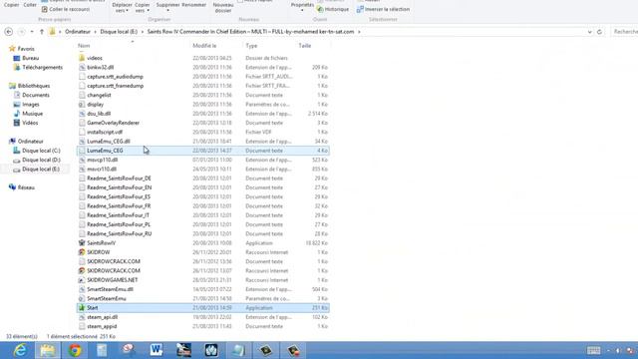Open Microsoft Word from taskbar
Image resolution: width=638 pixels, height=359 pixels.
click(157, 350)
